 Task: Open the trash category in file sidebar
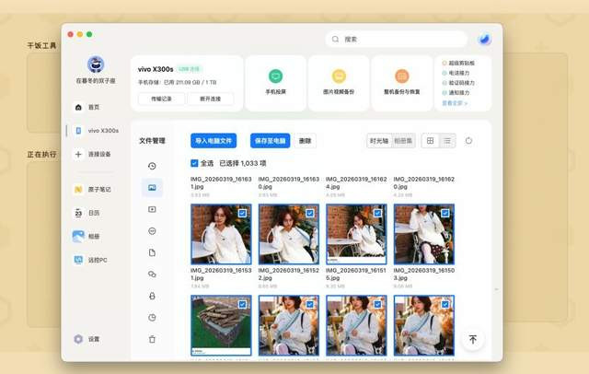[x=152, y=339]
